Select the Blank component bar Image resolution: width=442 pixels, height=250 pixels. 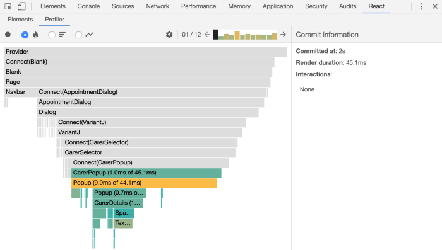click(138, 72)
